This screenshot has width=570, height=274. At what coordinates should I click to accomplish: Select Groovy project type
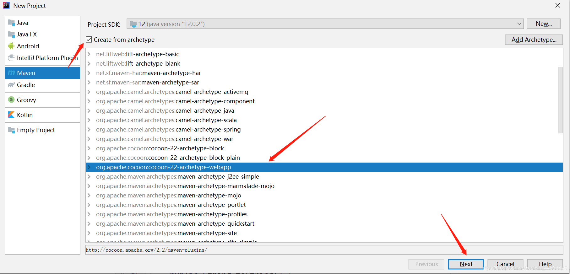tap(43, 100)
